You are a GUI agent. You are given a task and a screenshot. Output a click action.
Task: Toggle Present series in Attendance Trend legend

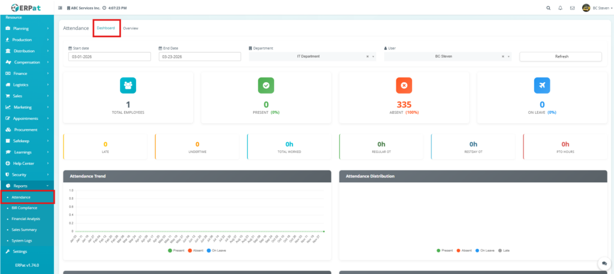[x=177, y=250]
